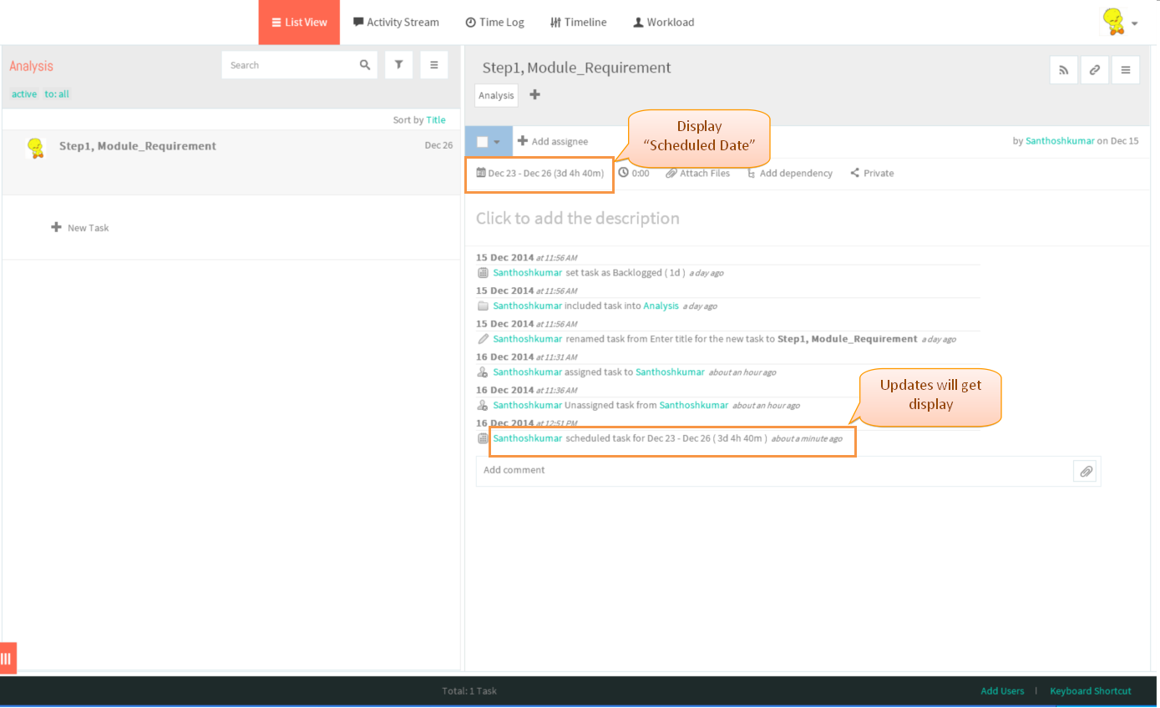Open the 0:00 time tracking clock
The width and height of the screenshot is (1160, 708).
click(634, 174)
